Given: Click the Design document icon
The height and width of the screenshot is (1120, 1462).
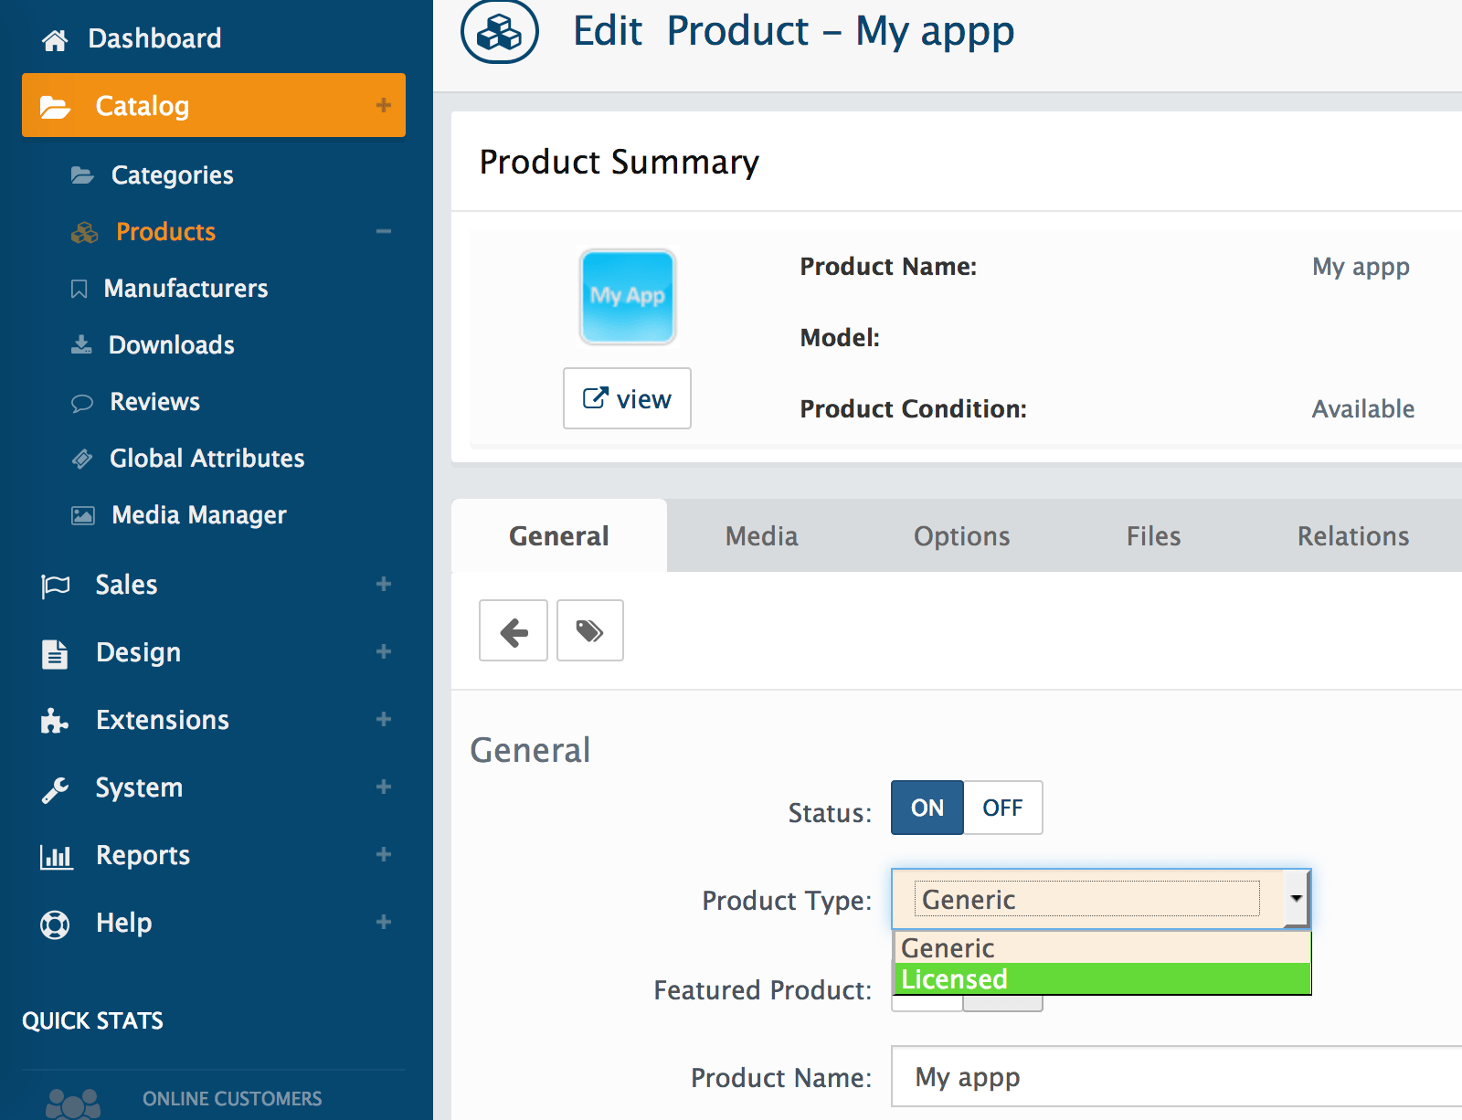Looking at the screenshot, I should [55, 653].
